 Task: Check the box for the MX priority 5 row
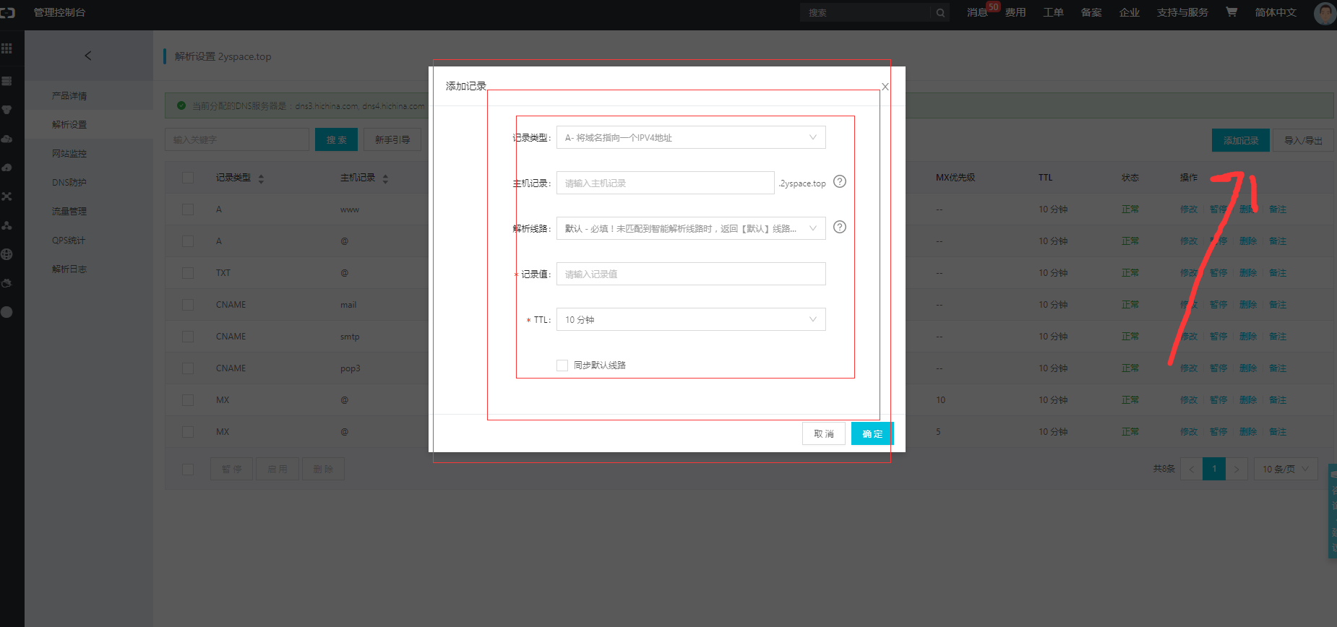coord(188,432)
